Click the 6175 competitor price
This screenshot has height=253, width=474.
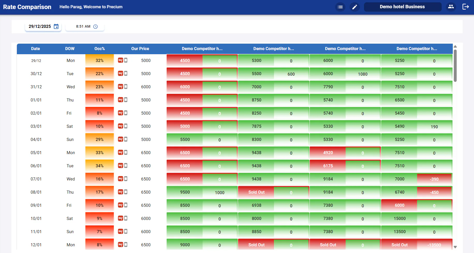pyautogui.click(x=328, y=166)
